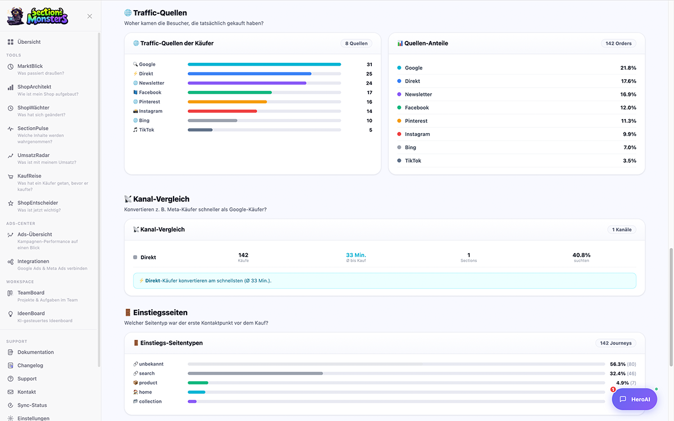Click the Direkt row in Kanal-Vergleich
The width and height of the screenshot is (674, 421).
385,257
